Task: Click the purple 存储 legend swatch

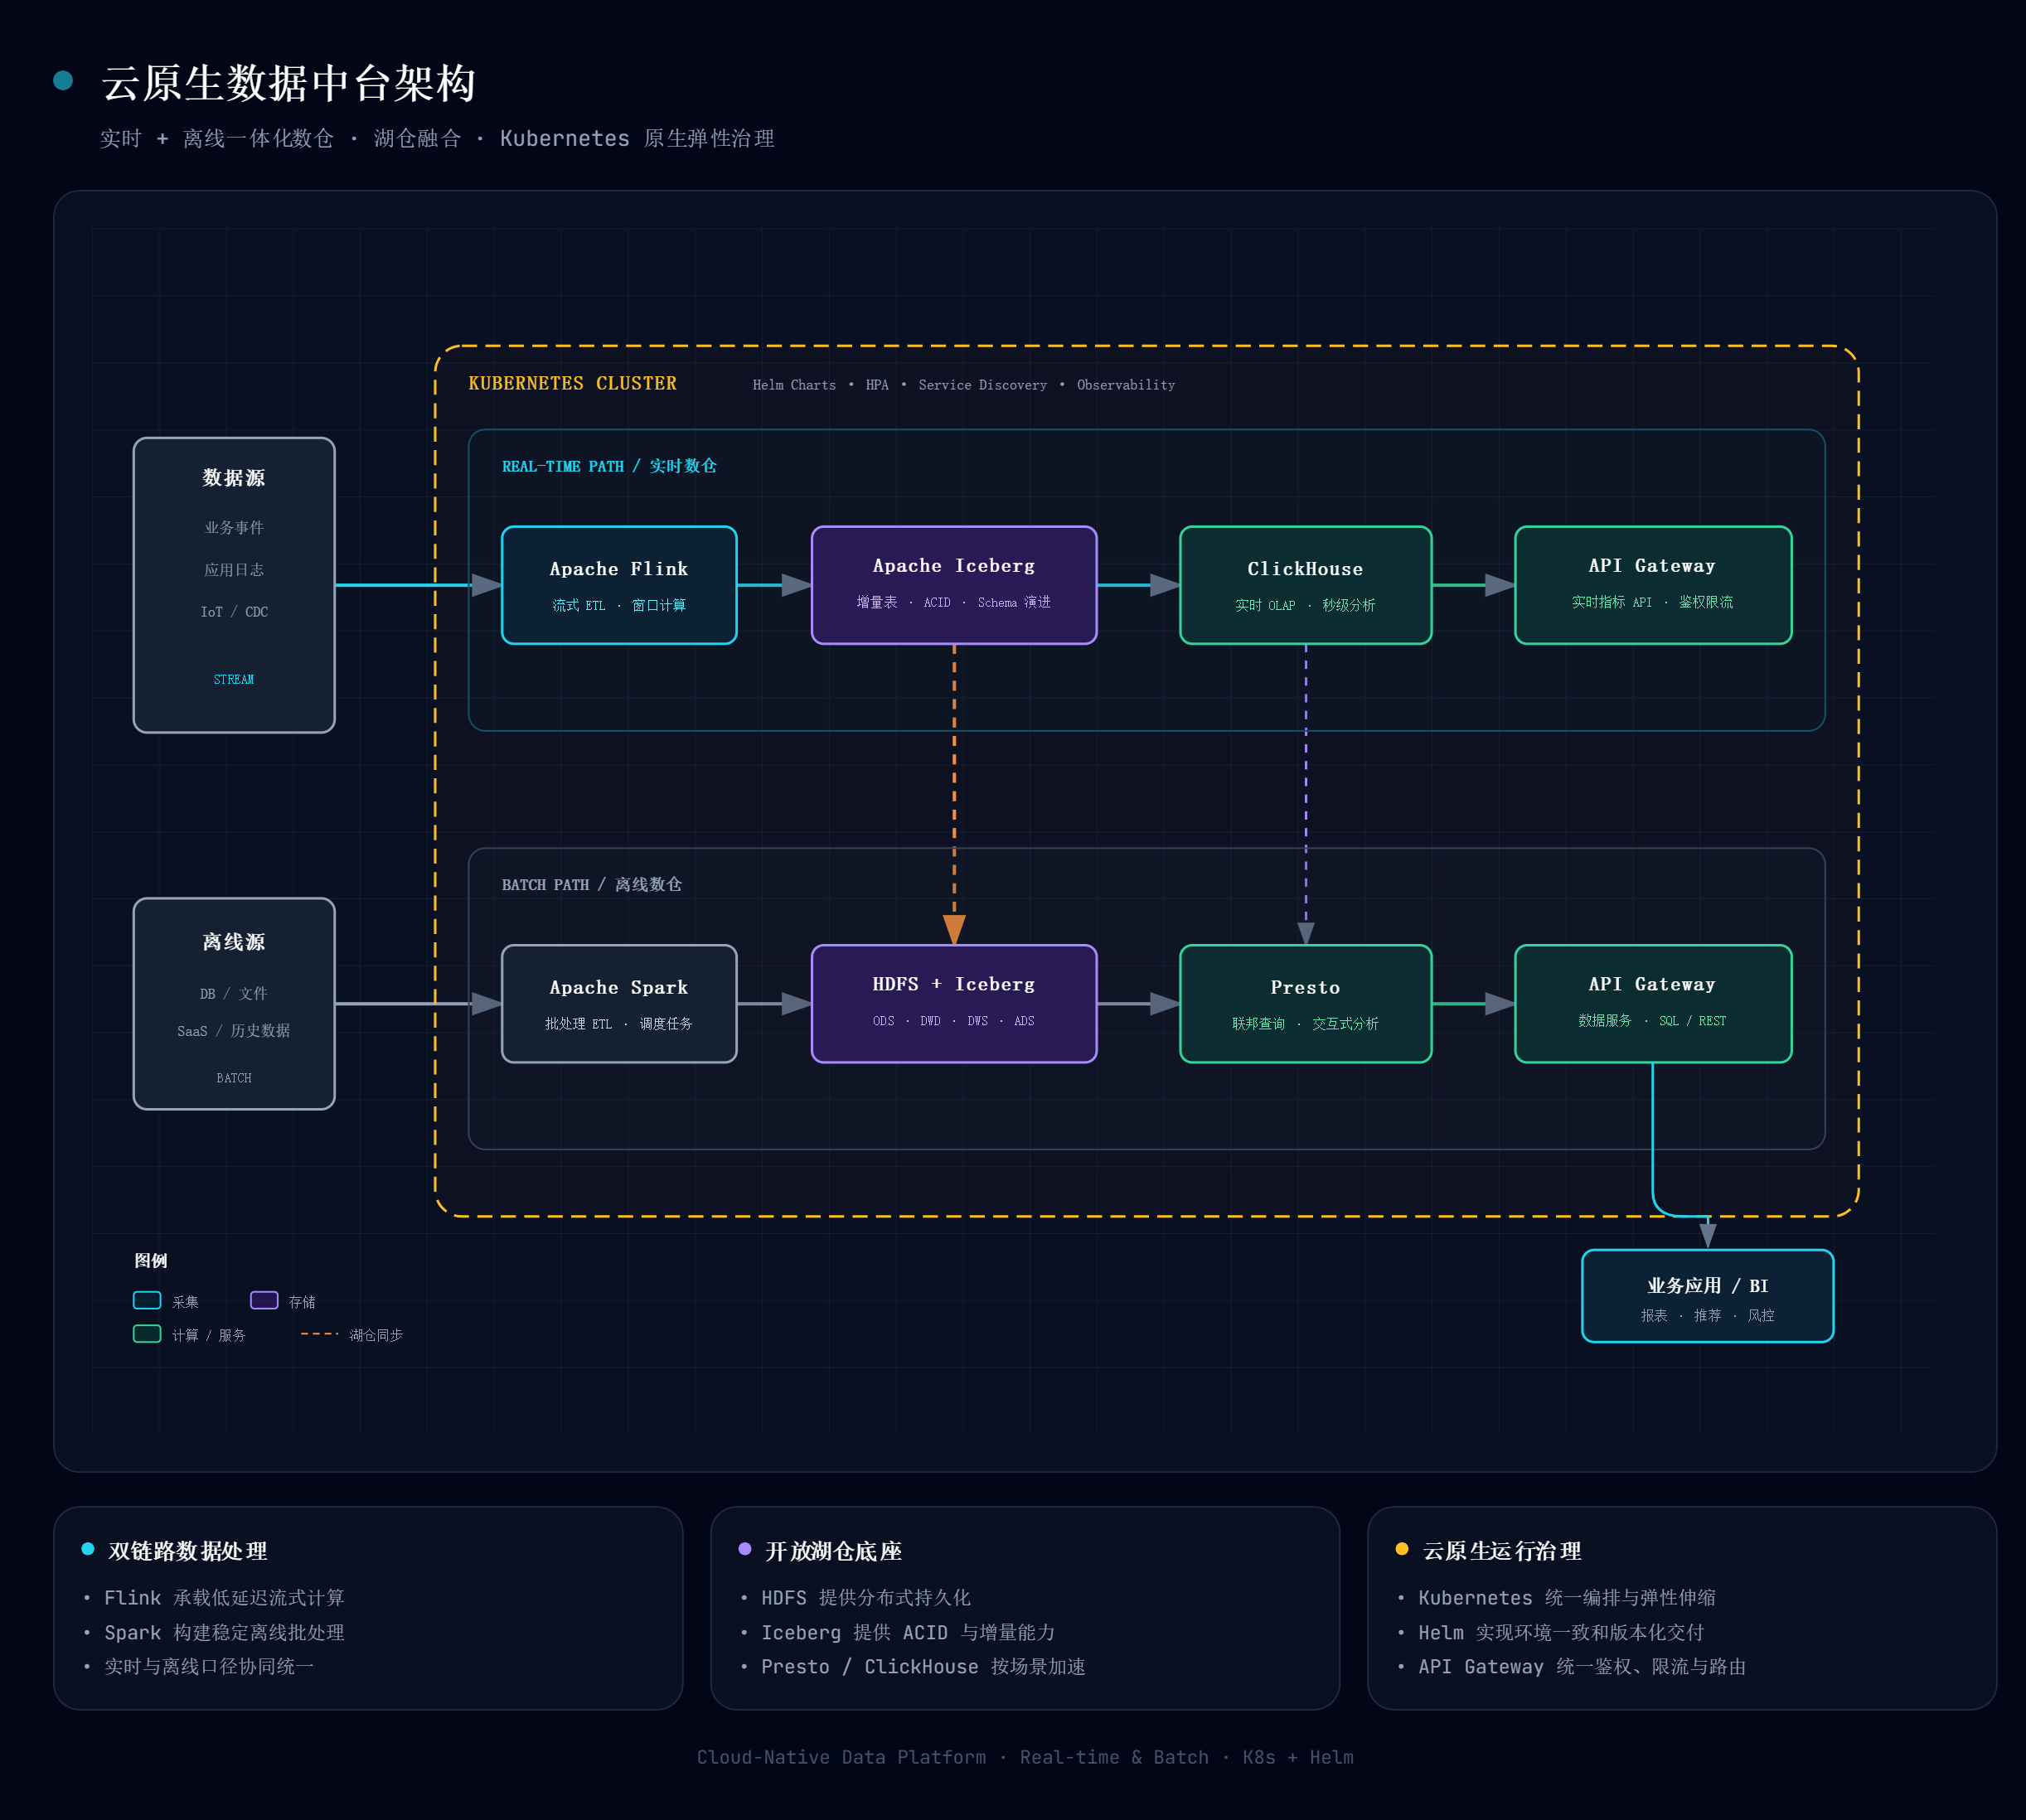Action: (264, 1300)
